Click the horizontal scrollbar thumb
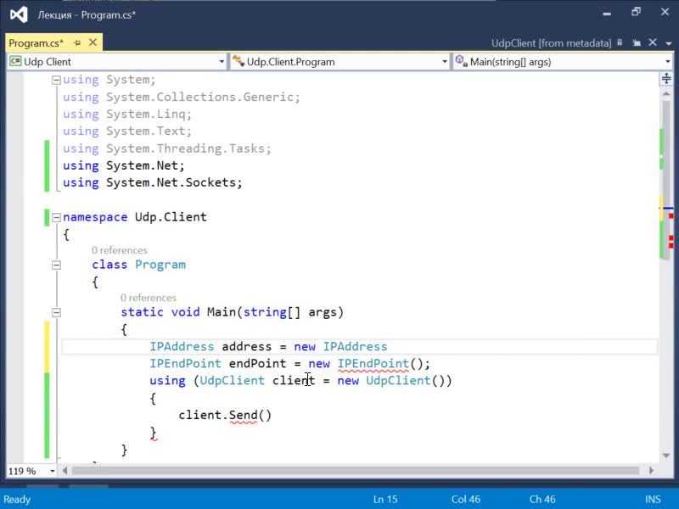This screenshot has height=509, width=679. point(355,471)
